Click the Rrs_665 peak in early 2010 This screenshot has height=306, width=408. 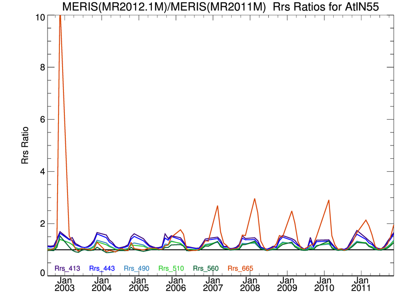tap(329, 200)
